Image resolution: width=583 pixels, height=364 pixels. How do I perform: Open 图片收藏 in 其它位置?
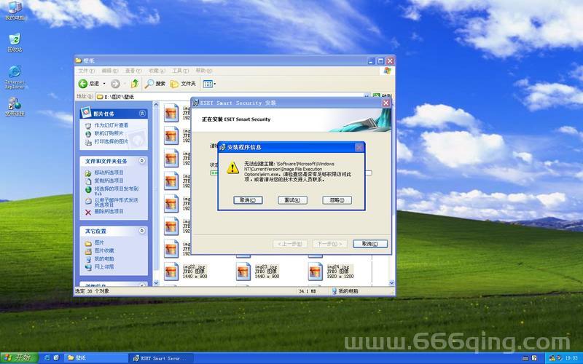(x=104, y=250)
